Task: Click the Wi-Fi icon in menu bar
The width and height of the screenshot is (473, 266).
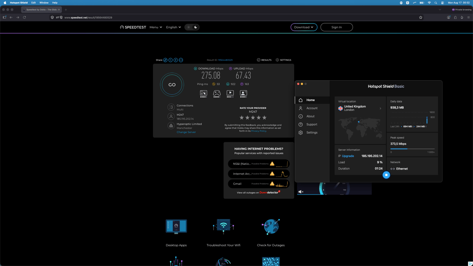Action: pyautogui.click(x=429, y=3)
